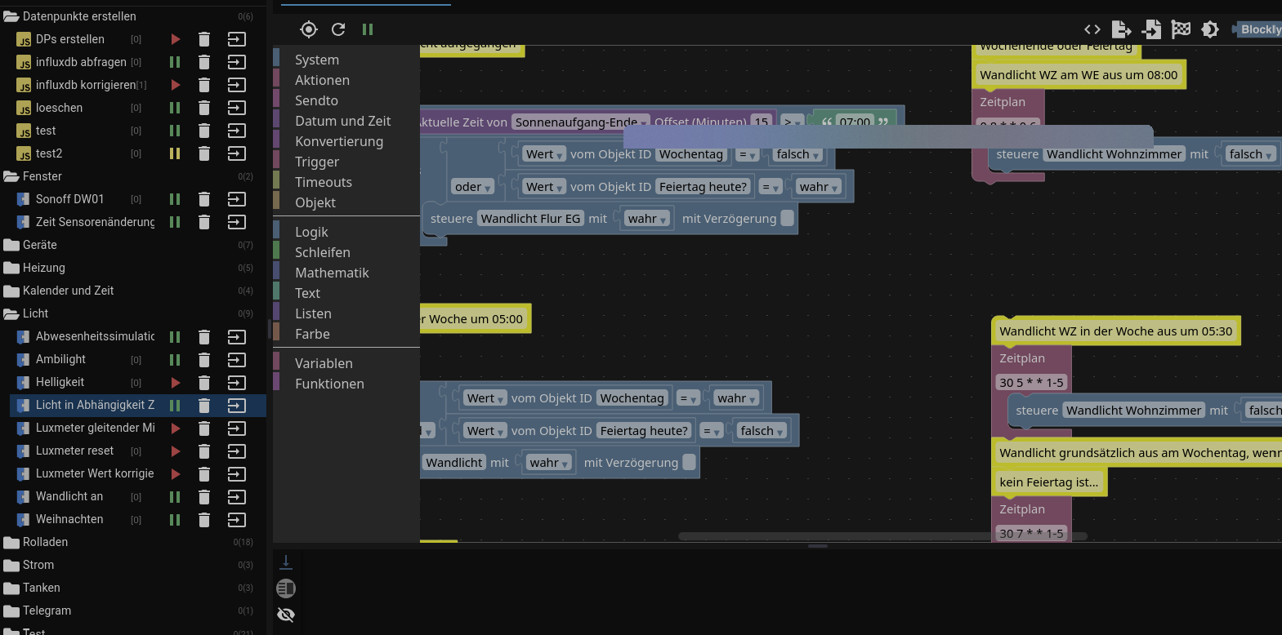This screenshot has width=1282, height=635.
Task: Check "mit Verzögerung" in Wandlicht Flur EG block
Action: tap(787, 218)
